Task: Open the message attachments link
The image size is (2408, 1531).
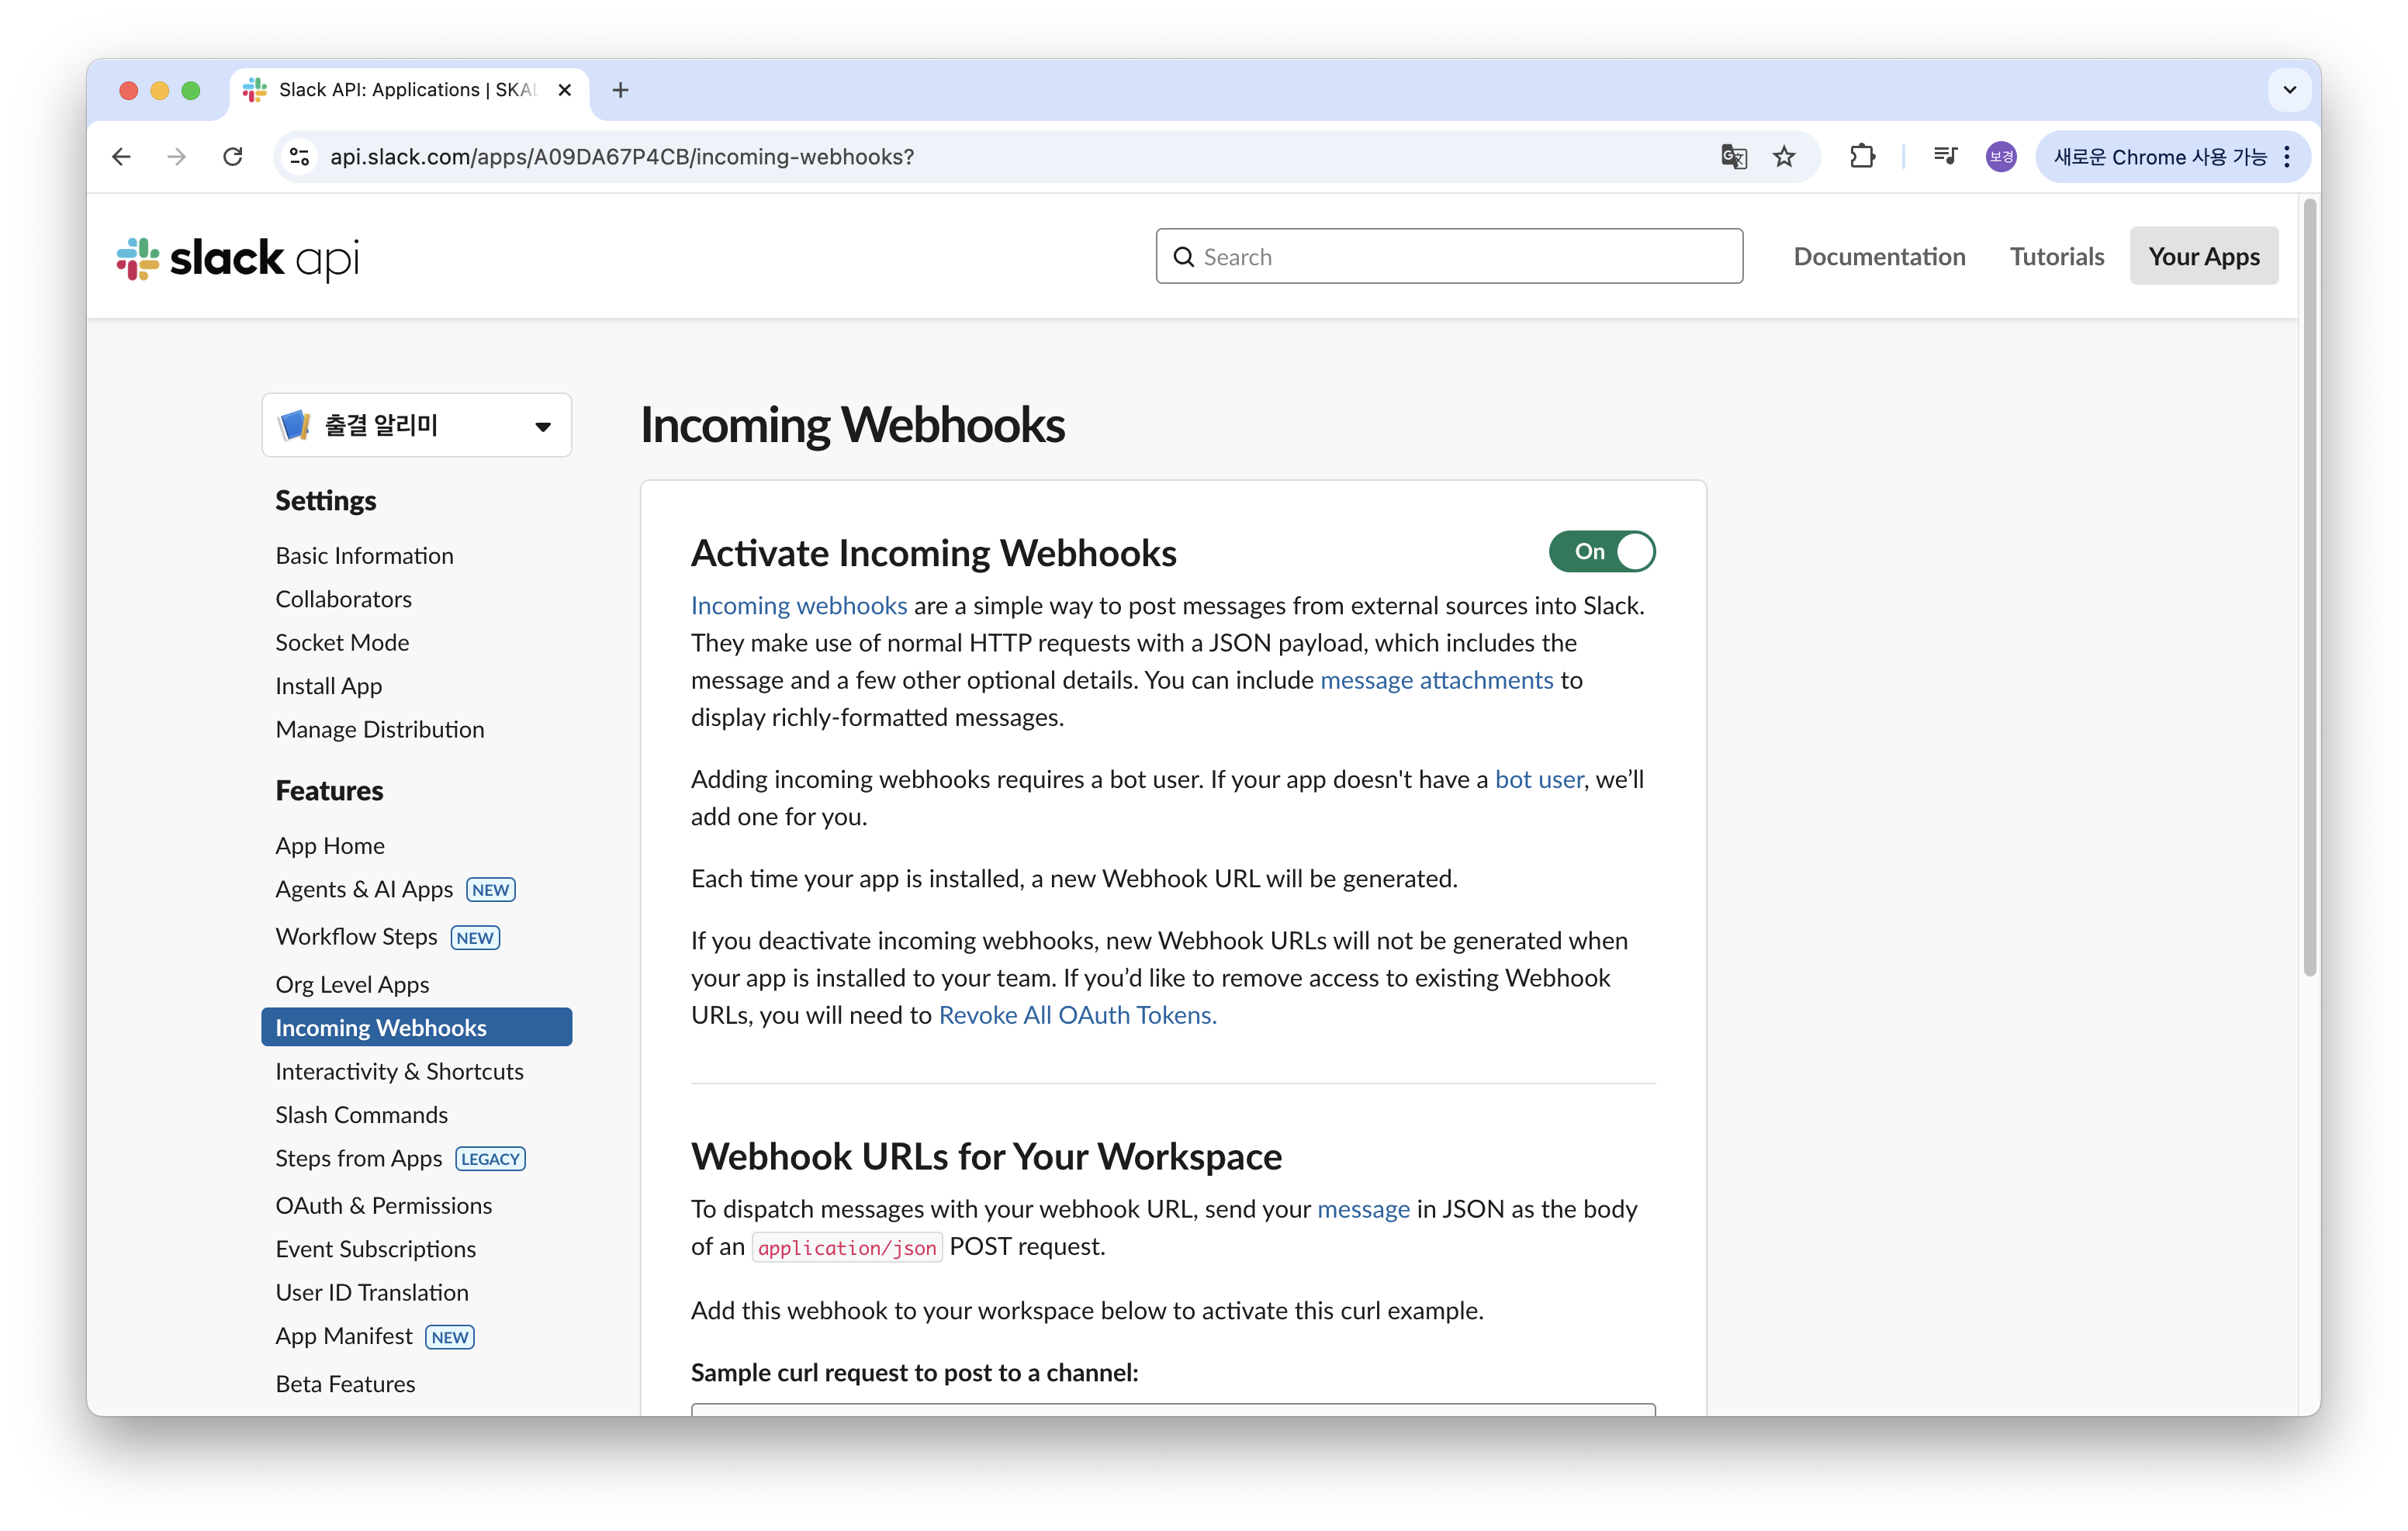Action: (1436, 680)
